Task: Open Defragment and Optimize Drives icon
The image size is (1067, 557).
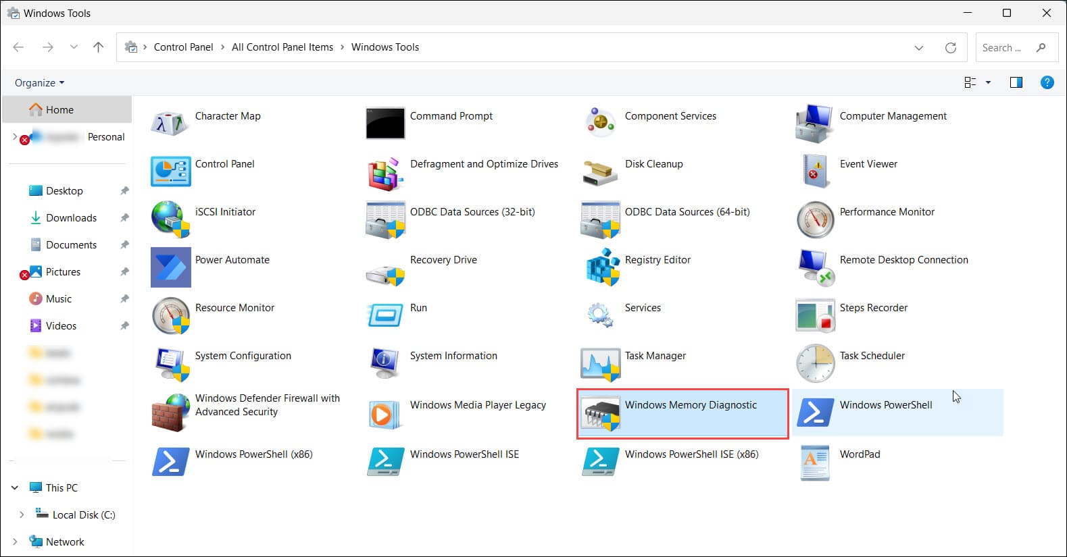Action: 385,173
